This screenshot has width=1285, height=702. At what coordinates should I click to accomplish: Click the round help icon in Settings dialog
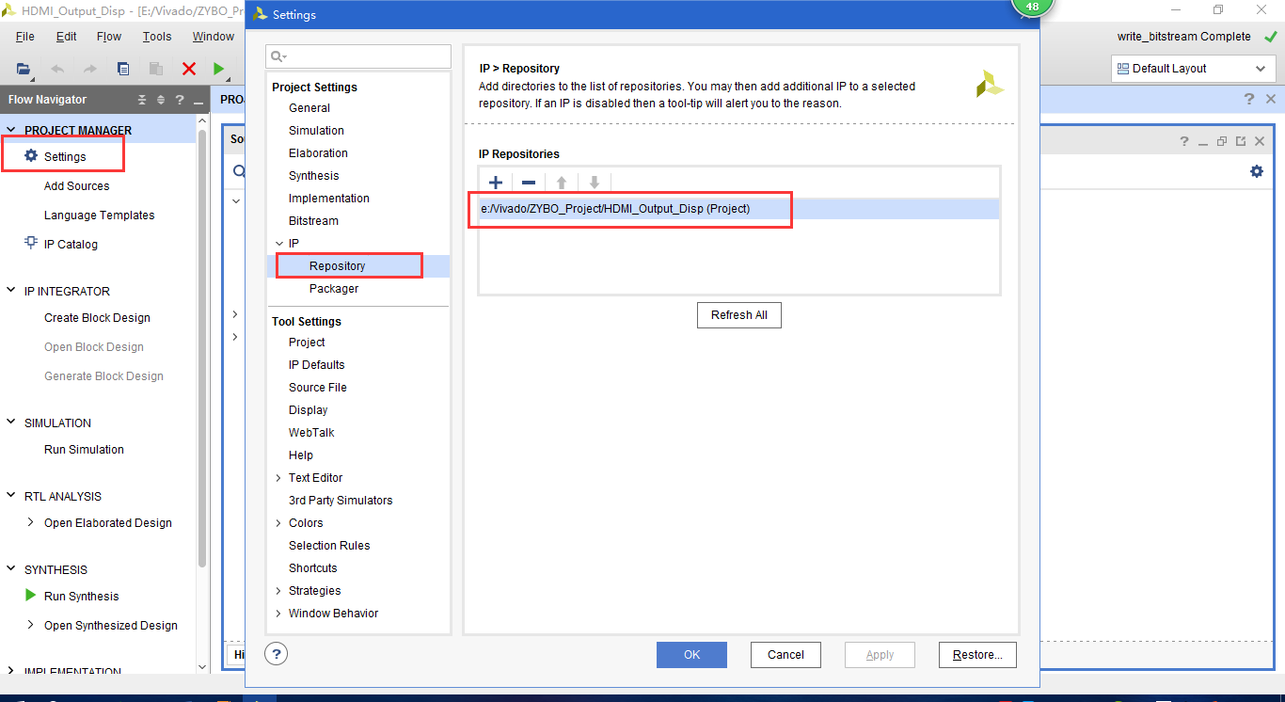pos(277,654)
